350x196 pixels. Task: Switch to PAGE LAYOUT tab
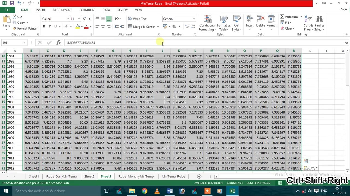[x=62, y=10]
